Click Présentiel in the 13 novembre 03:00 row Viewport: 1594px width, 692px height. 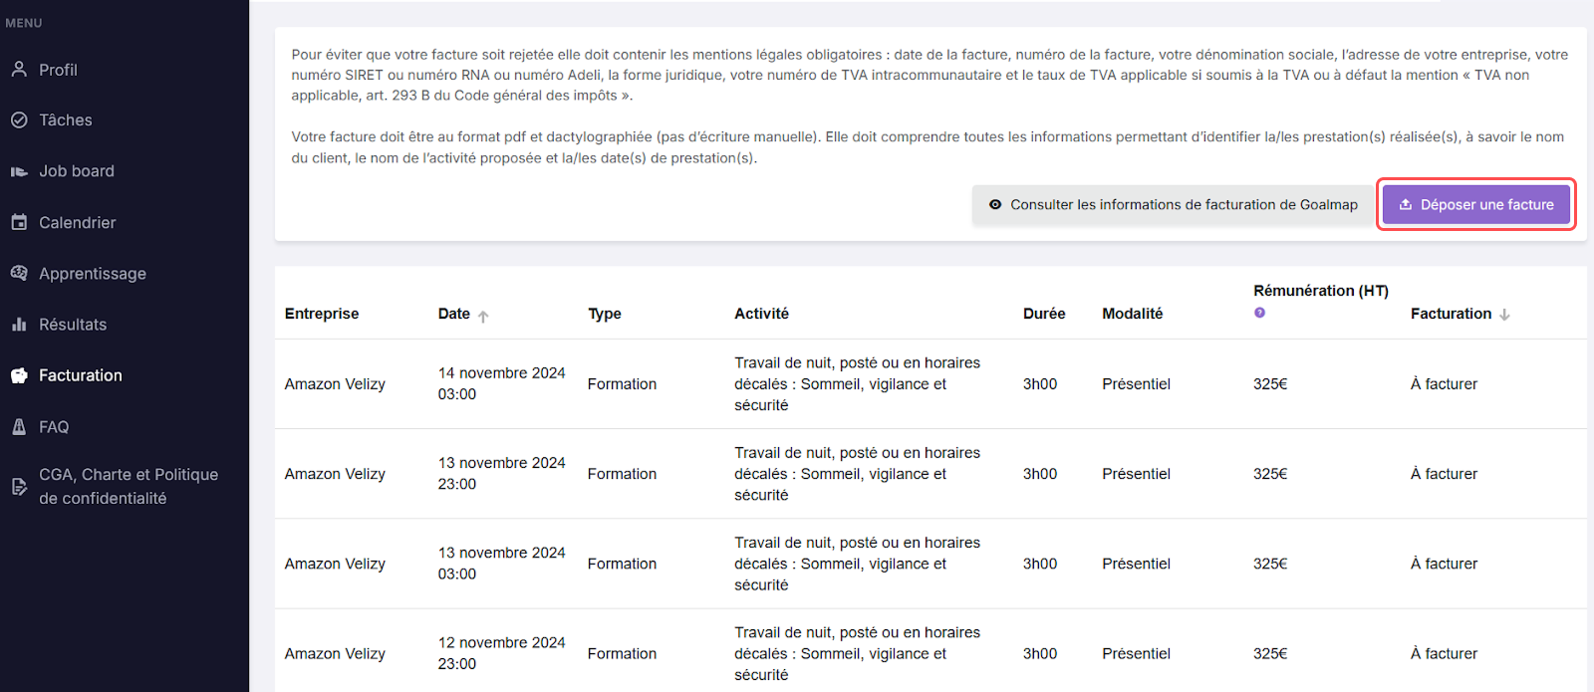click(1136, 564)
